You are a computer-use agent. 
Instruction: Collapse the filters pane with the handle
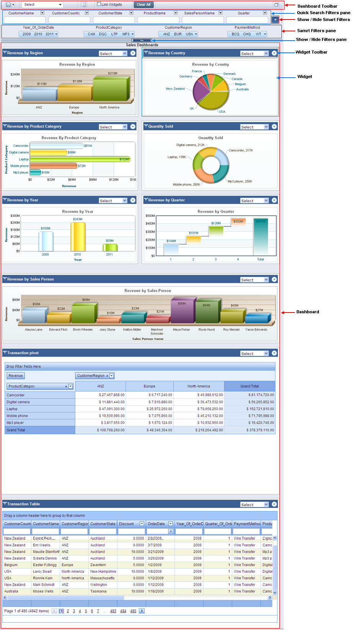click(142, 40)
